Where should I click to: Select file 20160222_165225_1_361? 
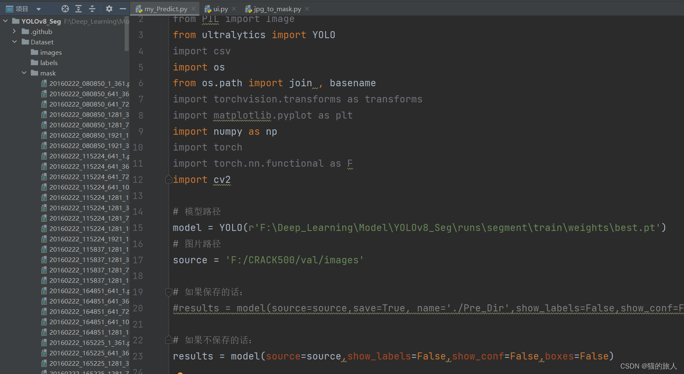pyautogui.click(x=89, y=342)
